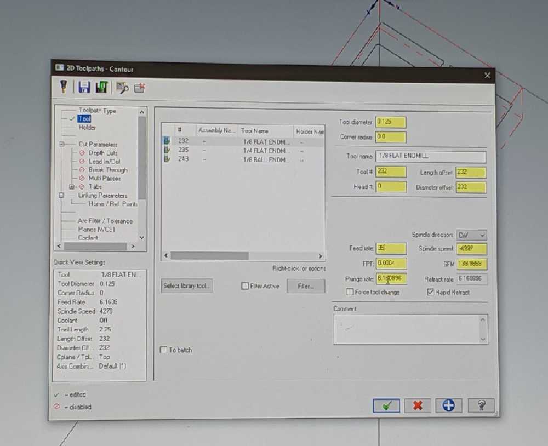Open help with the question mark button
Screen dimensions: 548x446
[x=481, y=405]
